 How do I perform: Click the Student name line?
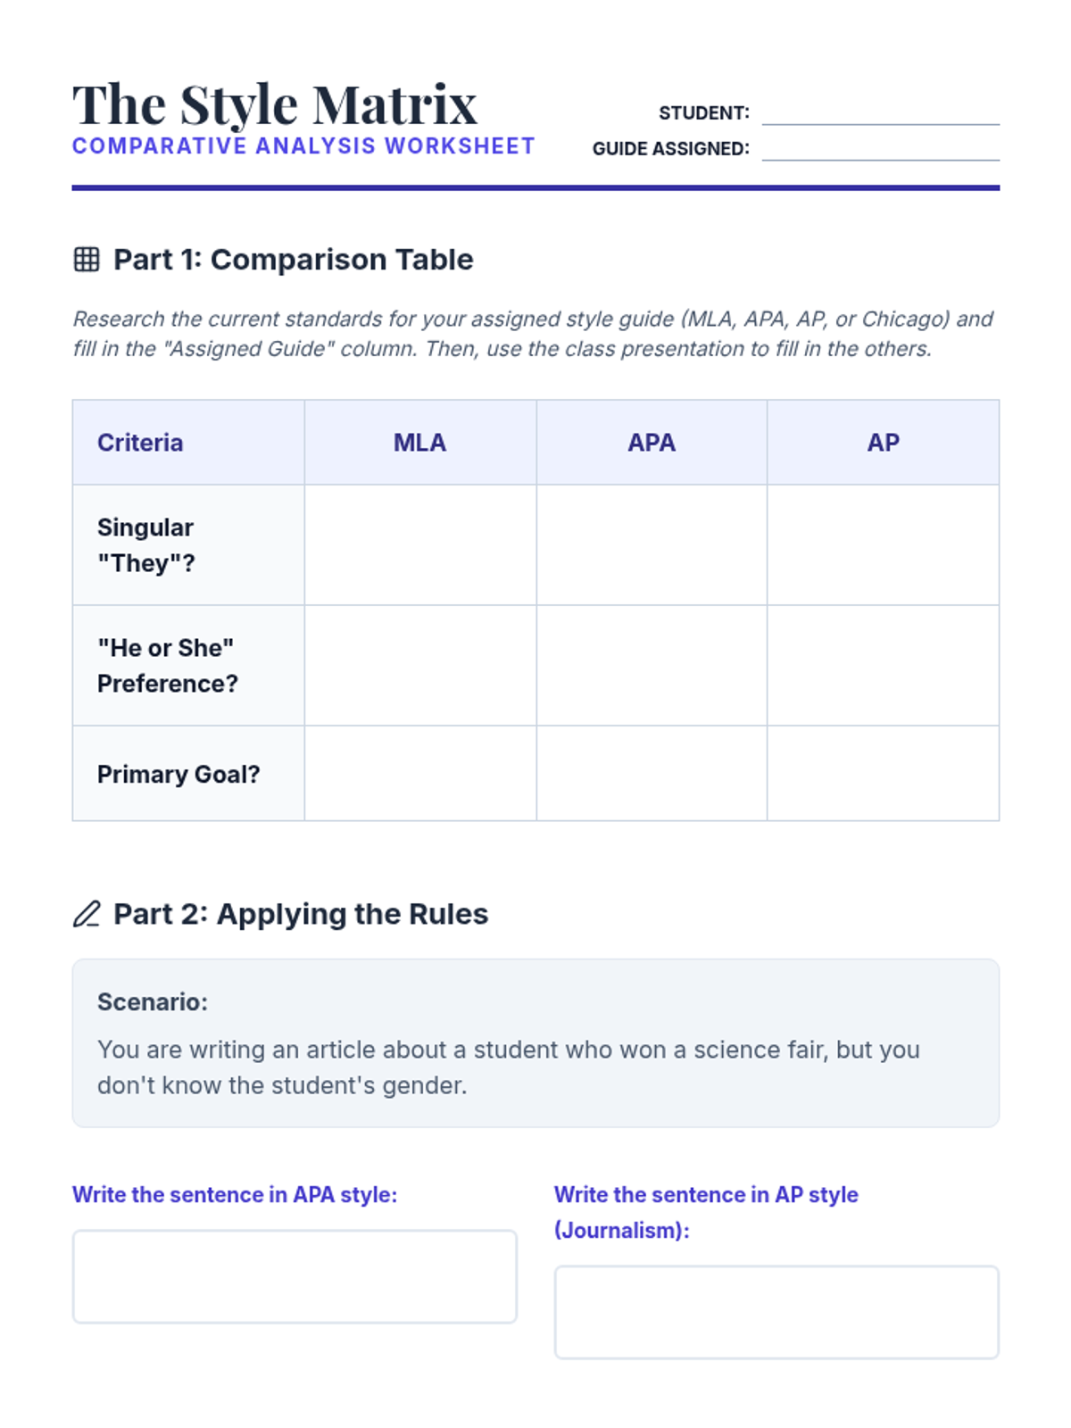(880, 113)
